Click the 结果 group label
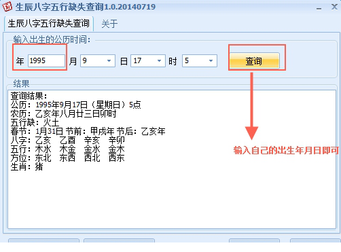The width and height of the screenshot is (341, 252). click(x=21, y=84)
